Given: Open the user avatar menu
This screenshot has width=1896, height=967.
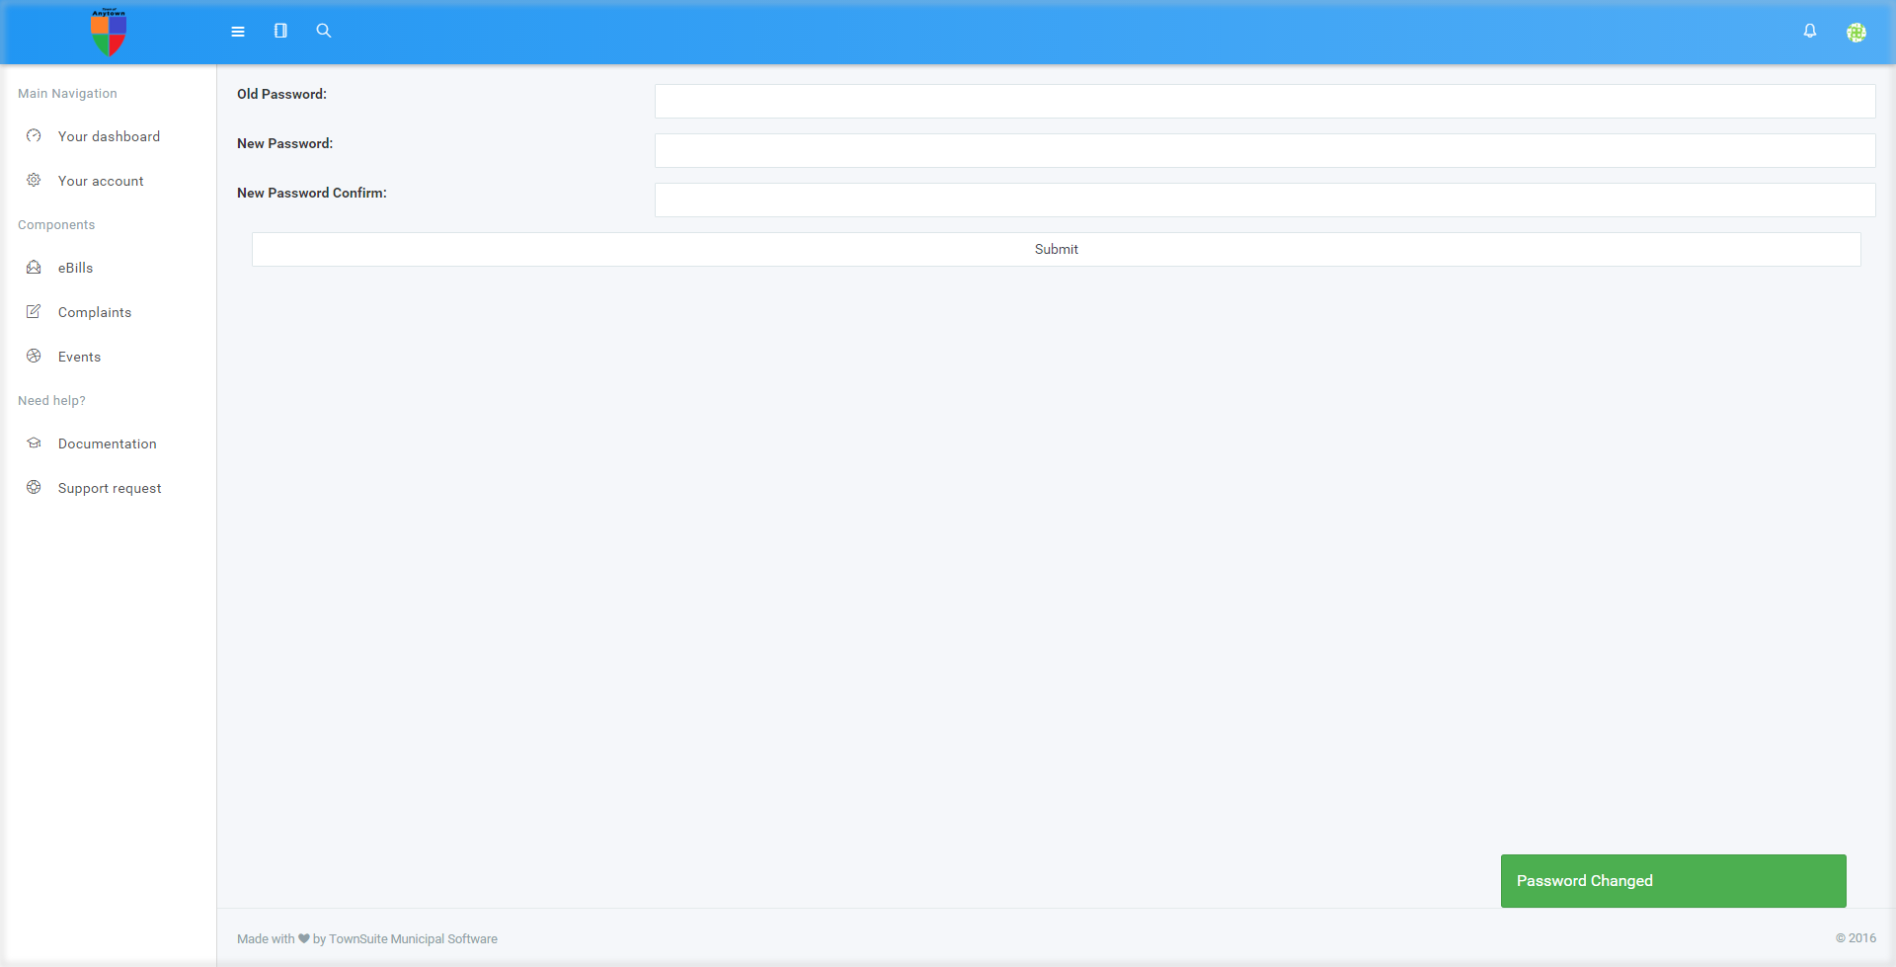Looking at the screenshot, I should (x=1856, y=33).
